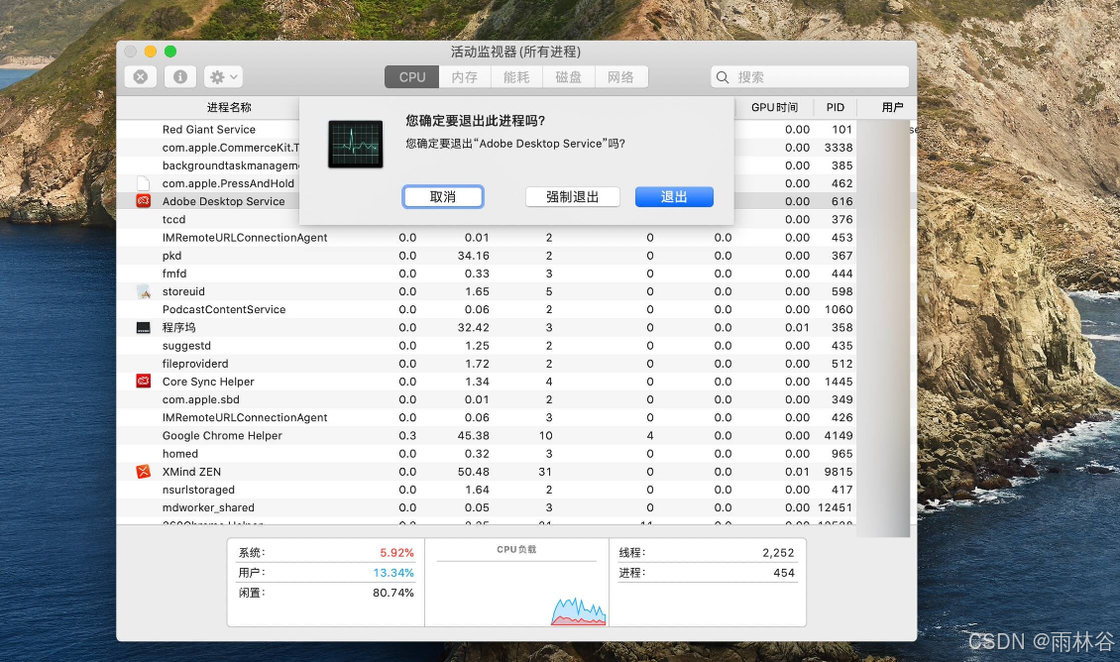Click the 用户 percentage 13.34%
Screen dimensions: 1120x662
[392, 573]
